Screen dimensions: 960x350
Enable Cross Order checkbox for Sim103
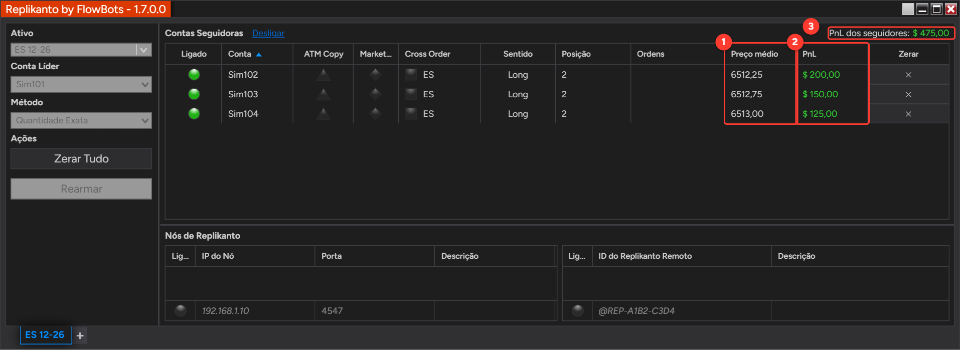pos(411,94)
